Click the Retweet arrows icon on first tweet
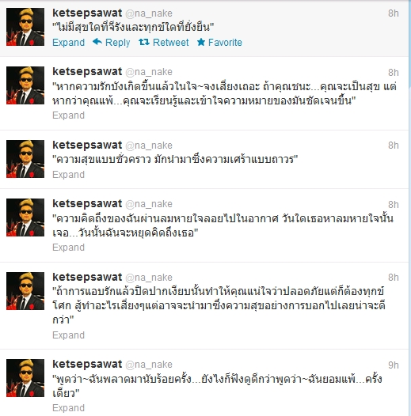 pyautogui.click(x=144, y=42)
